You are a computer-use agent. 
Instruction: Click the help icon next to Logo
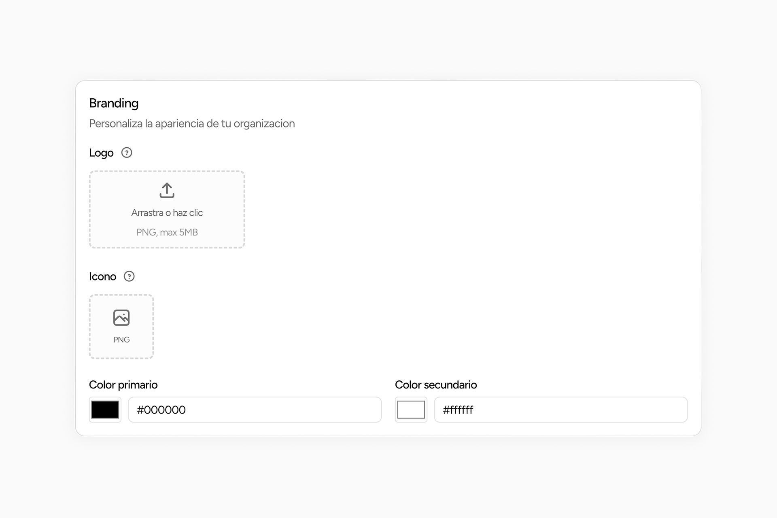point(127,153)
